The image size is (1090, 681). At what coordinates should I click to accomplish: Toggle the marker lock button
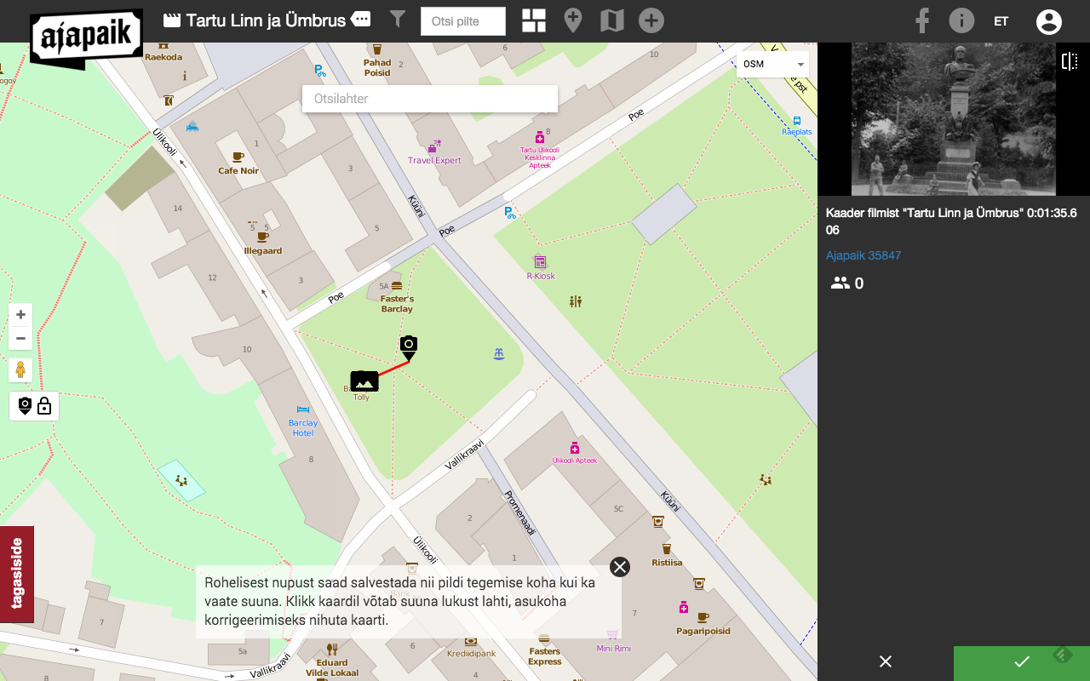click(x=34, y=406)
